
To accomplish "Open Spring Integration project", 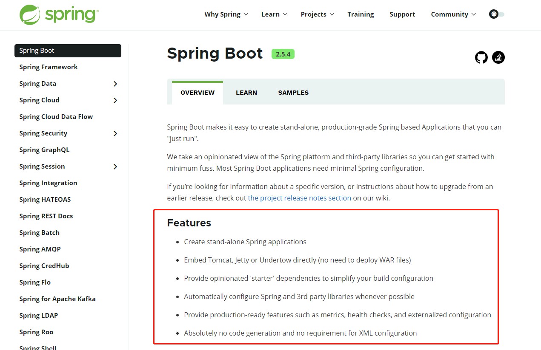I will click(48, 183).
